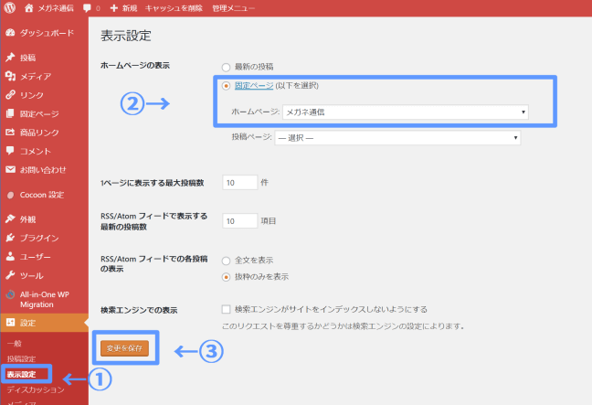The height and width of the screenshot is (405, 592).
Task: Click the 設定 sliders icon
Action: [10, 322]
